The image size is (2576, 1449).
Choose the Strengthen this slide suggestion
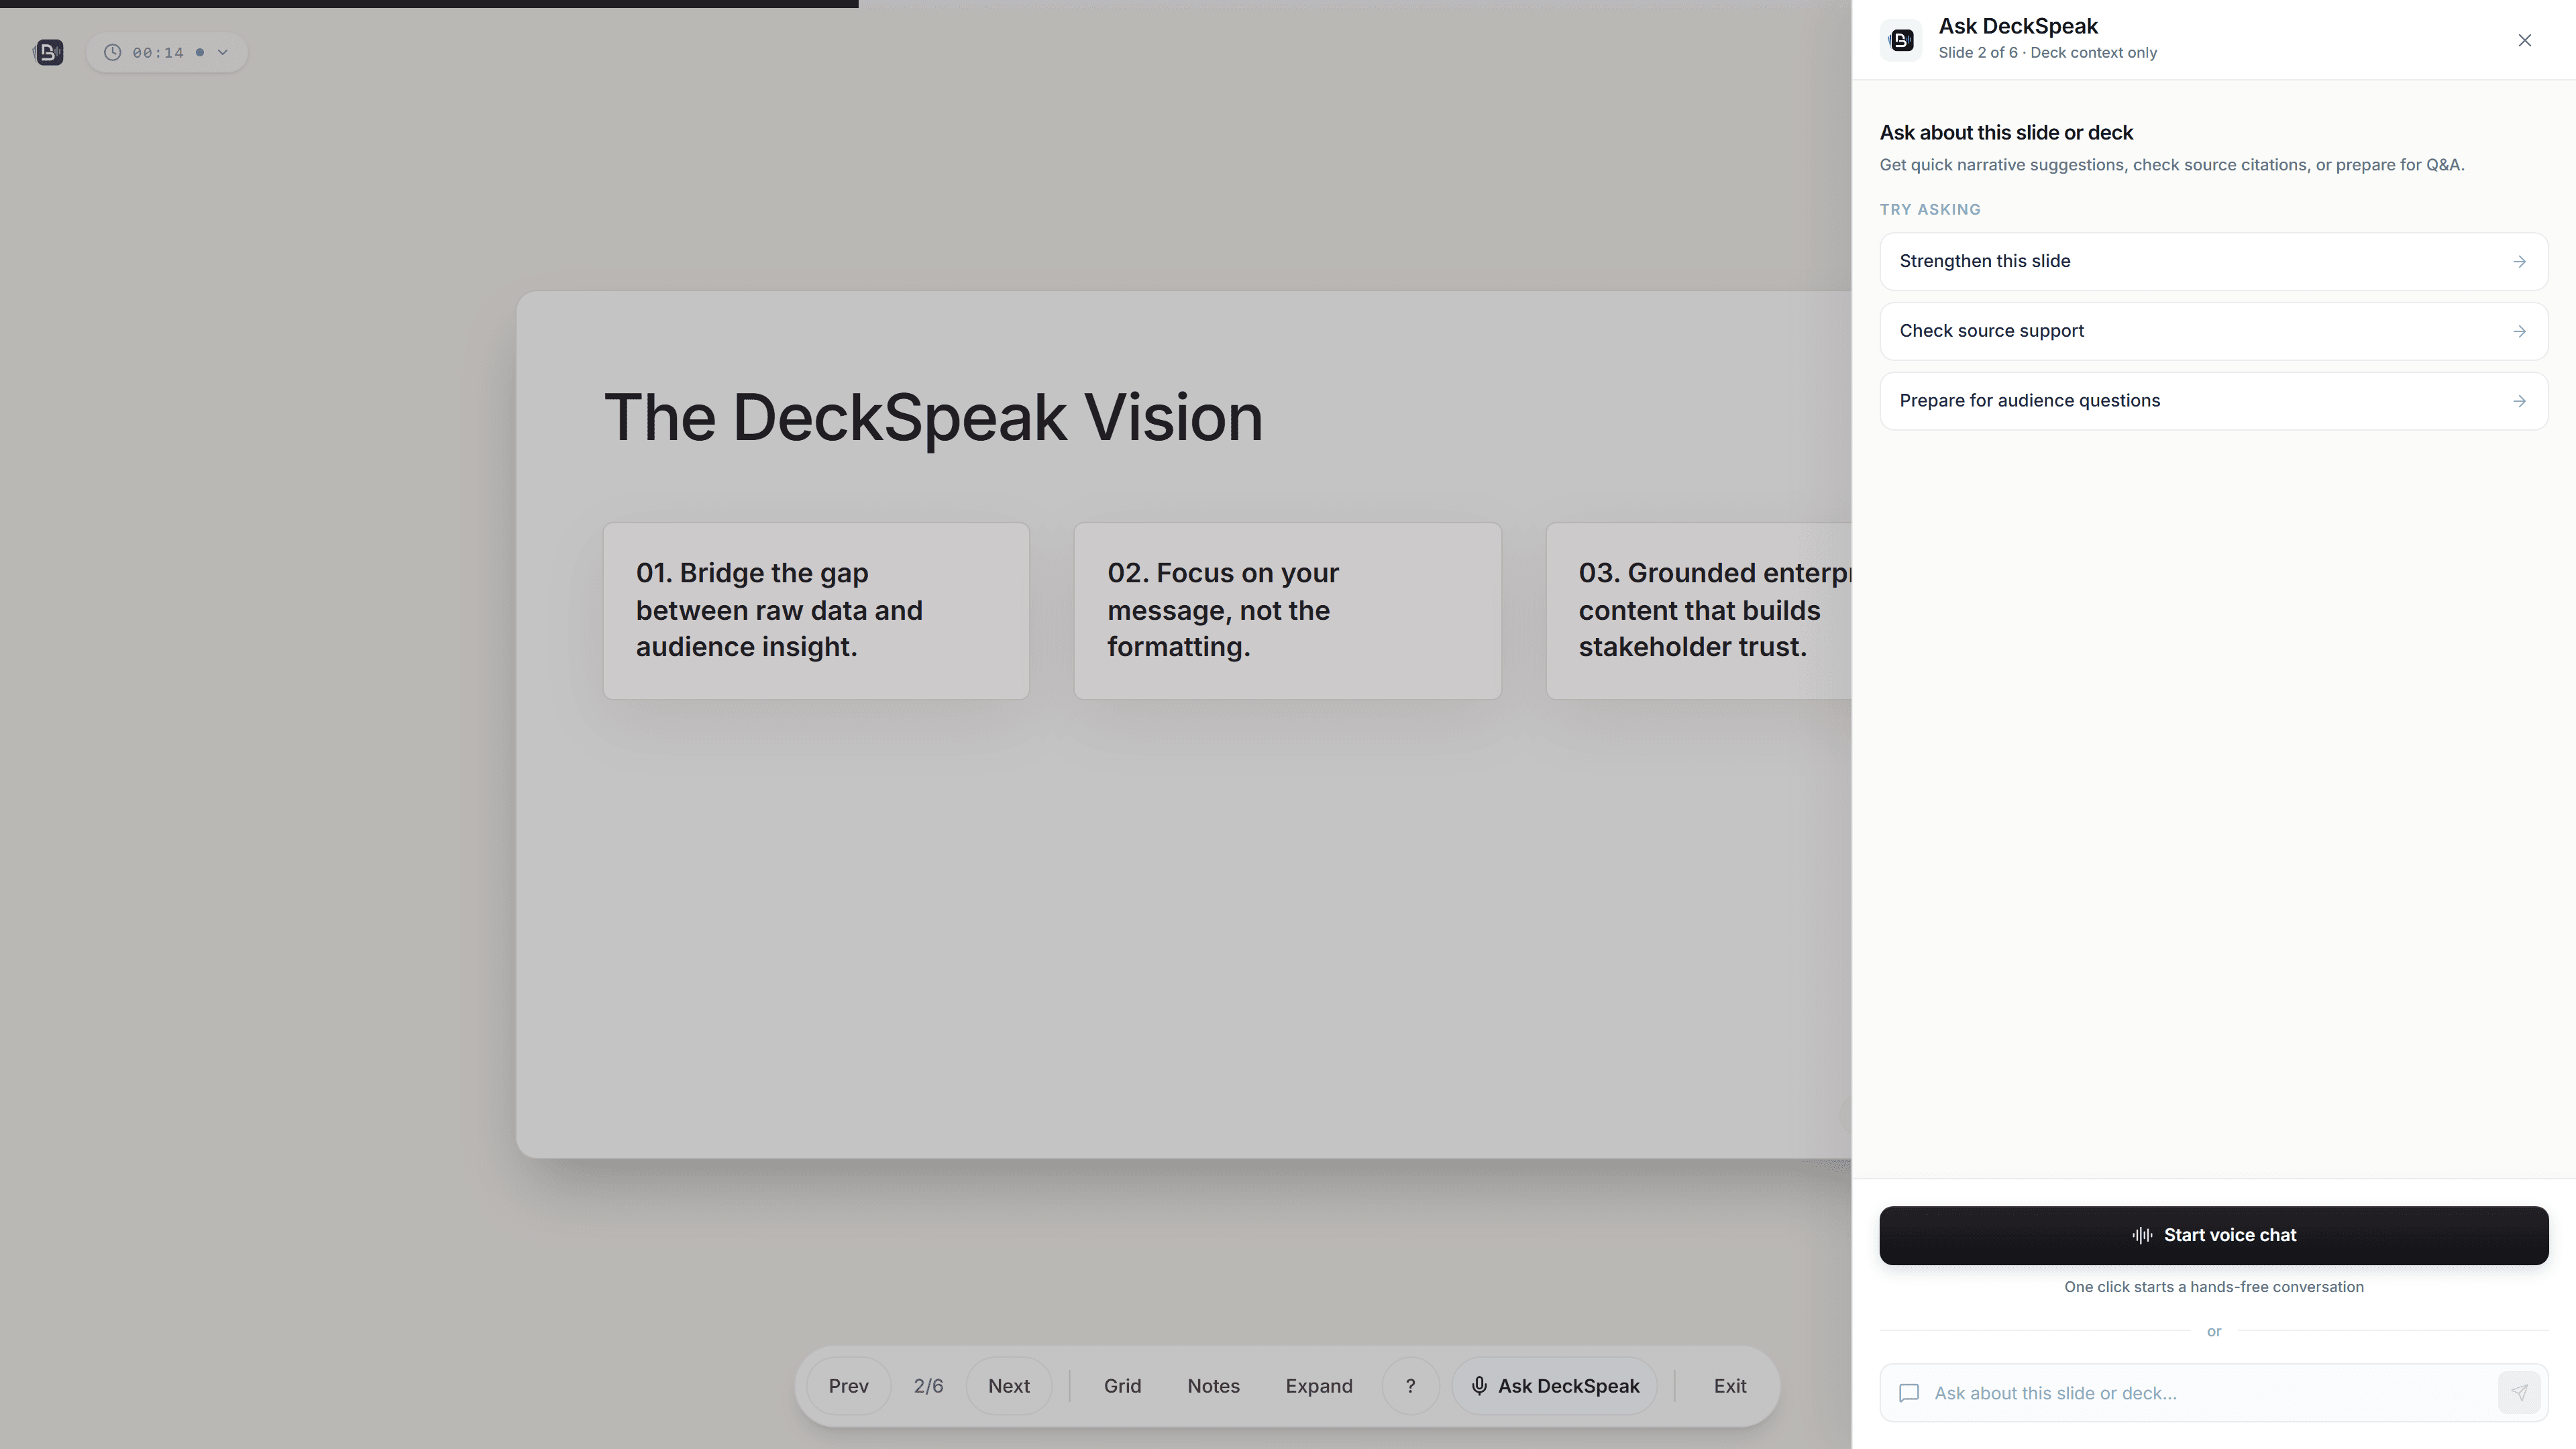click(2214, 261)
